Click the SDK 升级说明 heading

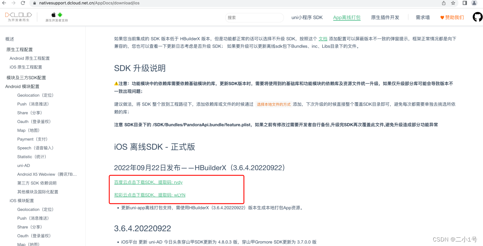140,68
